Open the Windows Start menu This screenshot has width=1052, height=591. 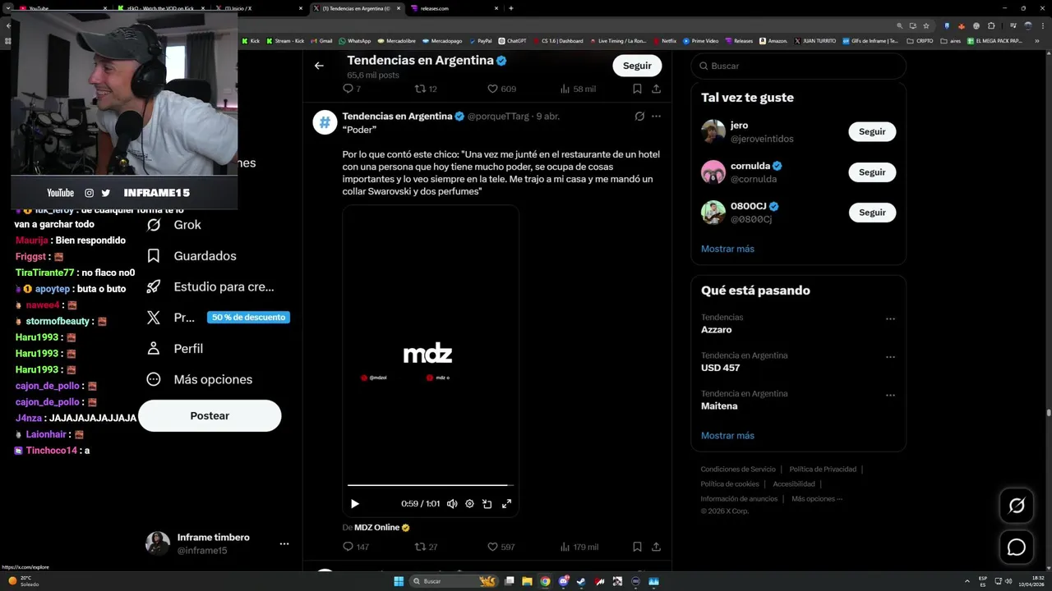tap(399, 581)
